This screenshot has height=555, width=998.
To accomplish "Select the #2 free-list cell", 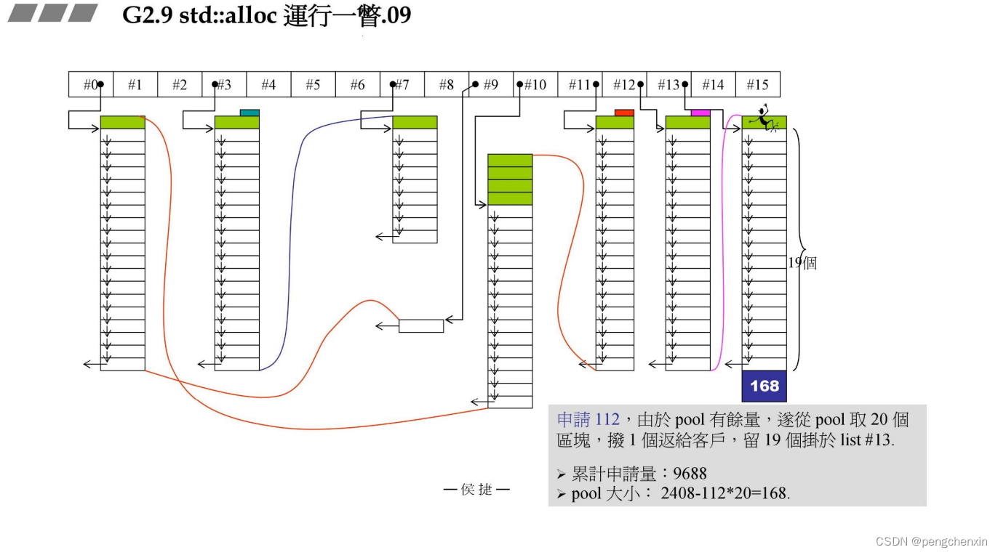I will click(180, 84).
